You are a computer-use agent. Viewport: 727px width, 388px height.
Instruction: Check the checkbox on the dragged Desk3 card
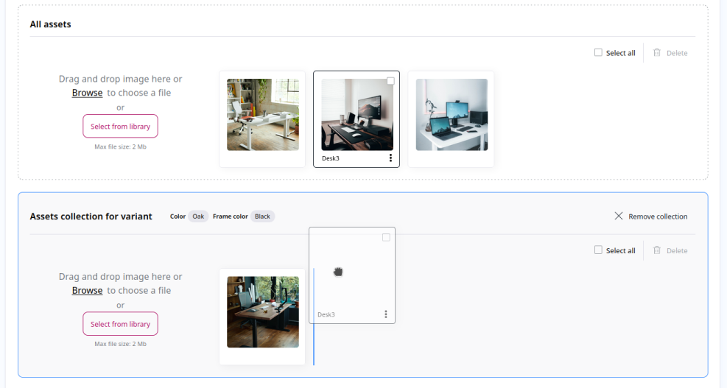point(386,237)
